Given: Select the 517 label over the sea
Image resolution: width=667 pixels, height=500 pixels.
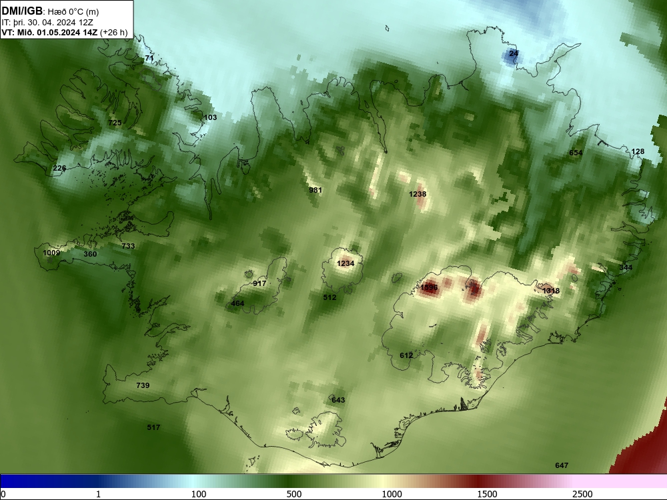Looking at the screenshot, I should pos(153,427).
